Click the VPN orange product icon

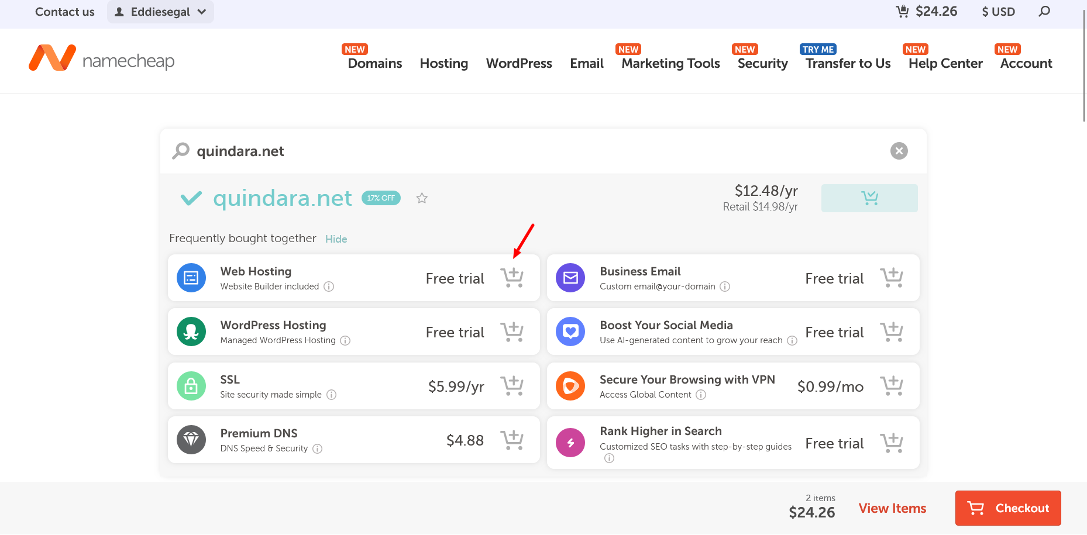[570, 386]
